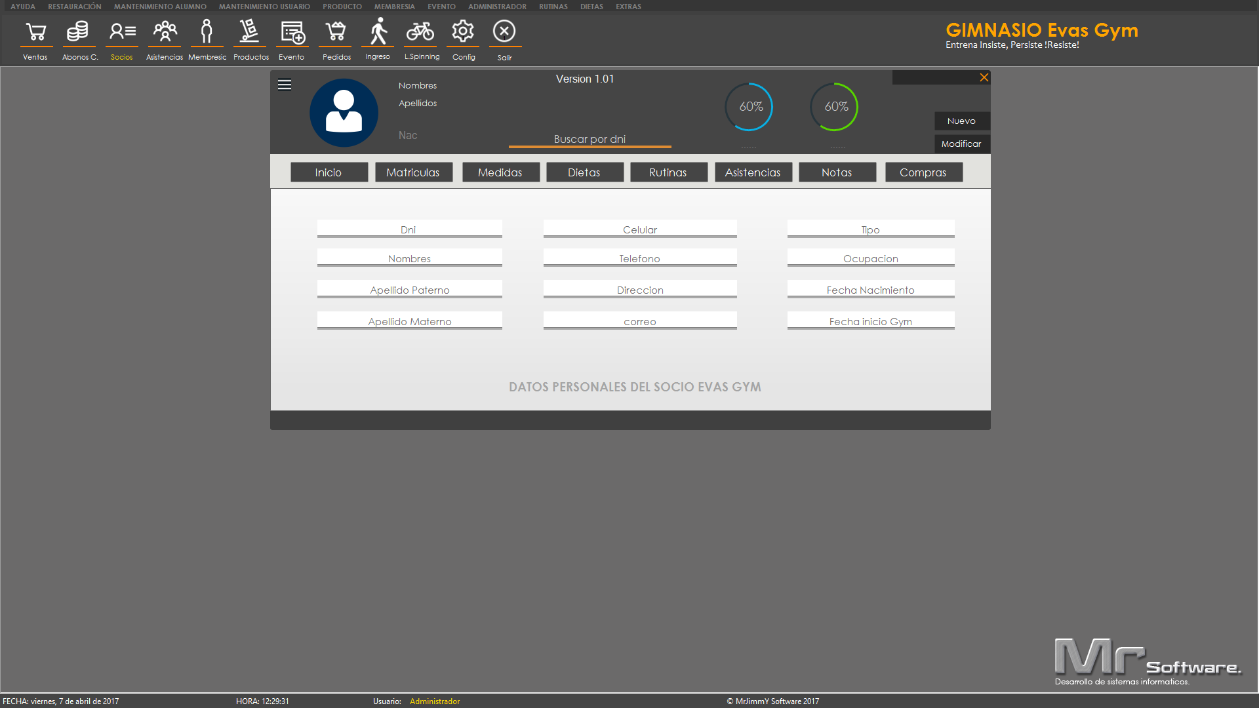Click the Administrador user label in status bar

(x=435, y=701)
